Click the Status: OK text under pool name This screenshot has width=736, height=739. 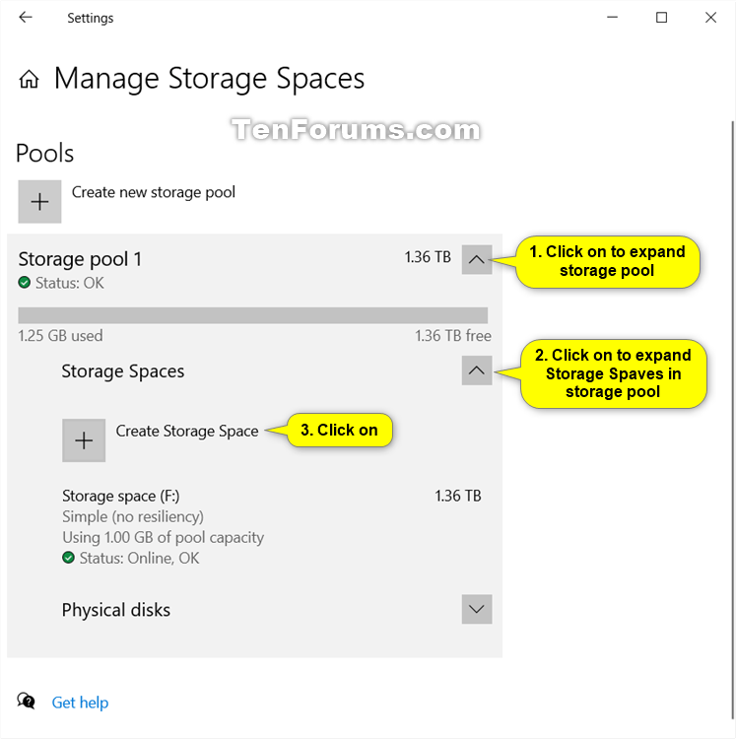[69, 283]
